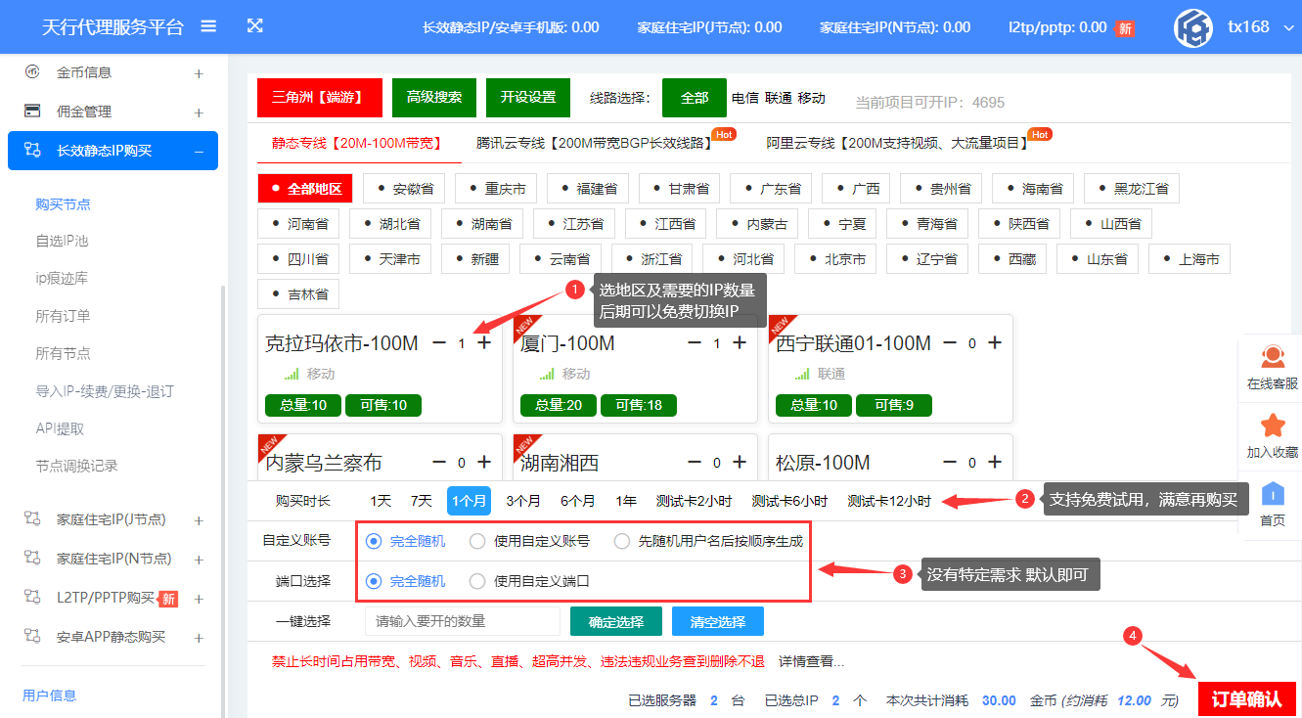
Task: Click the hamburger menu icon in the header
Action: pos(207,26)
